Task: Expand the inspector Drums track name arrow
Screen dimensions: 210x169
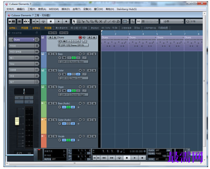Action: [x=34, y=40]
